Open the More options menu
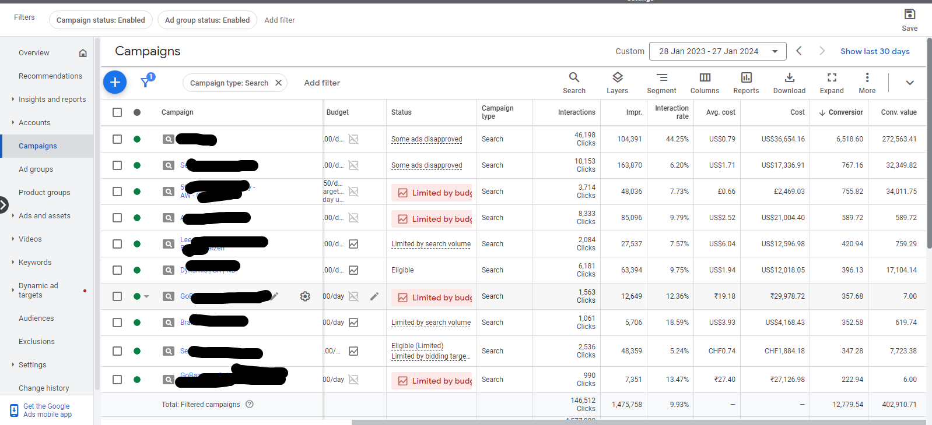932x425 pixels. click(x=867, y=83)
